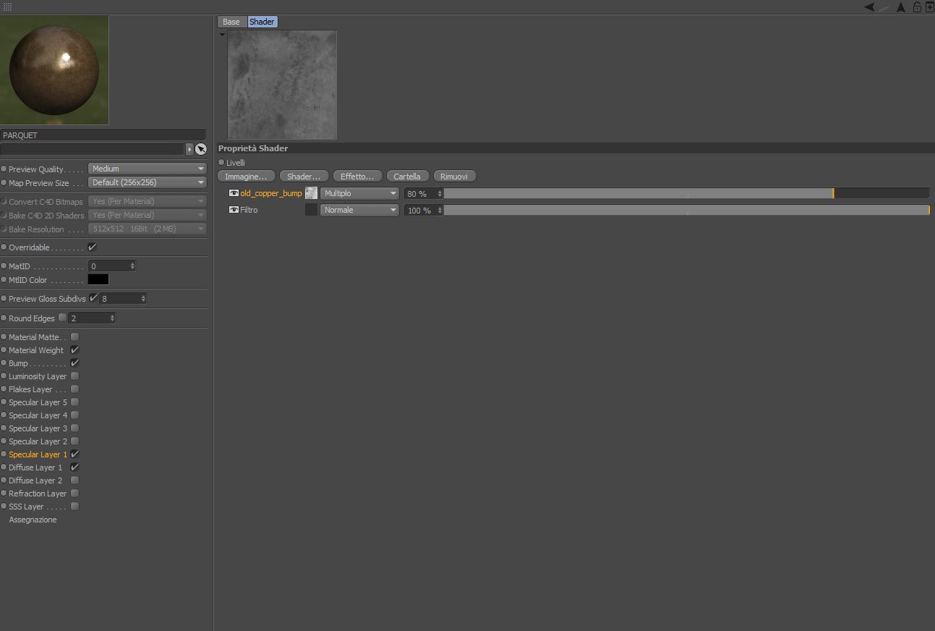Open the Normale blend mode dropdown
This screenshot has height=631, width=935.
(x=359, y=210)
